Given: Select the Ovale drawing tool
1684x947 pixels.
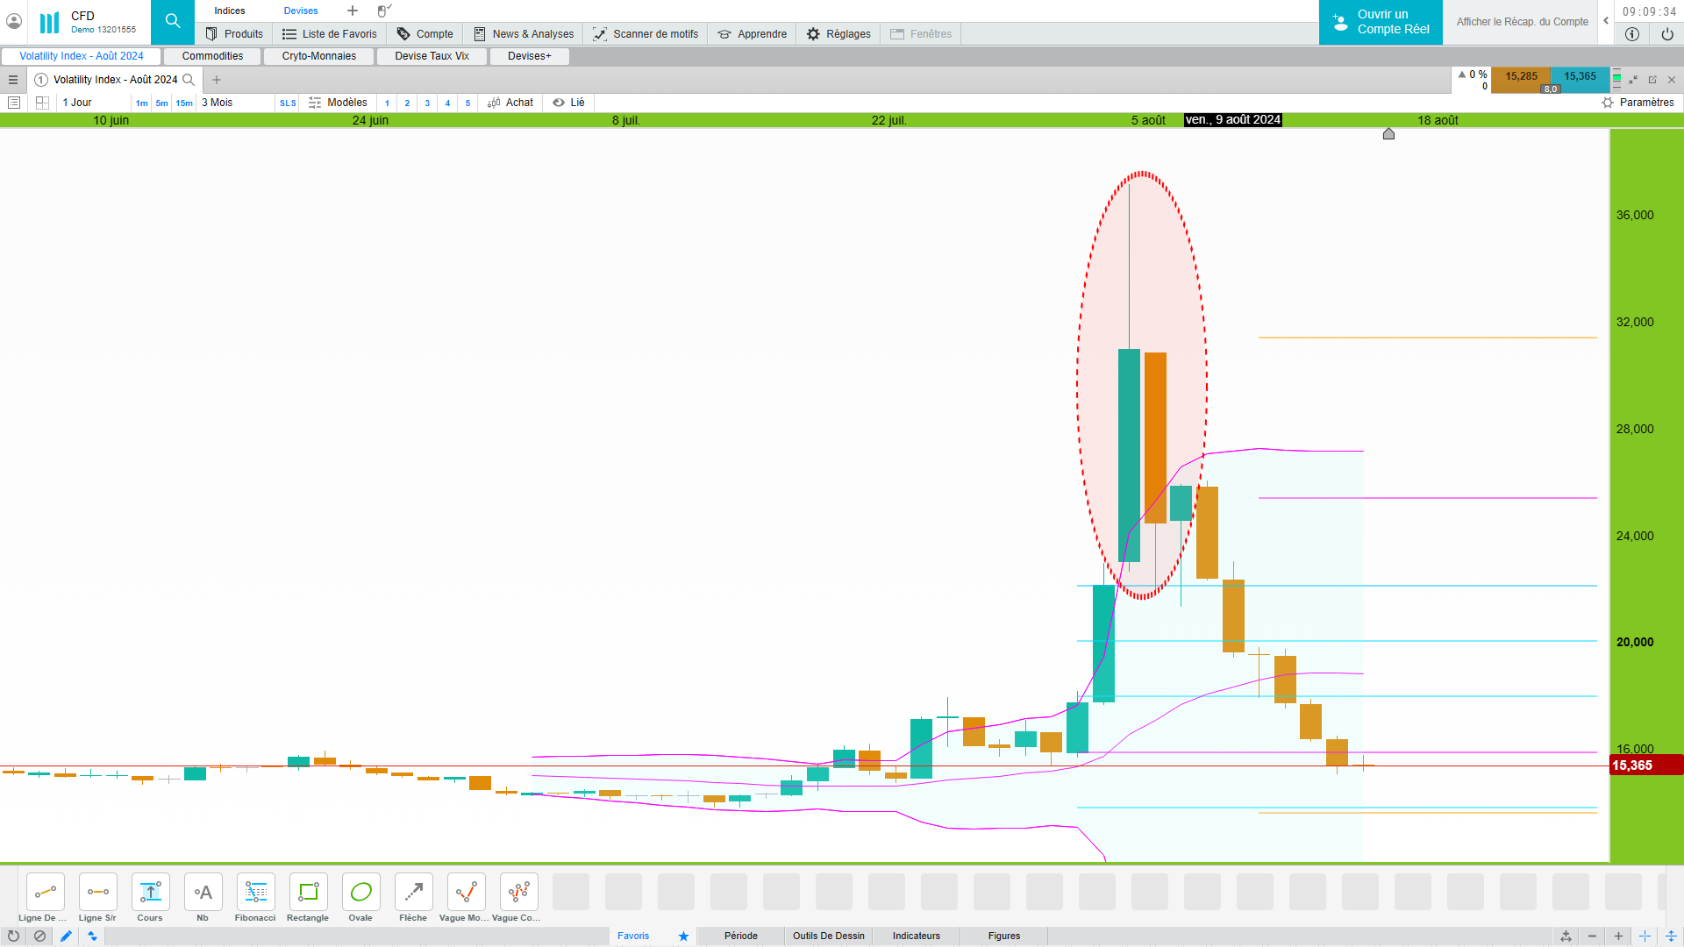Looking at the screenshot, I should pyautogui.click(x=360, y=893).
